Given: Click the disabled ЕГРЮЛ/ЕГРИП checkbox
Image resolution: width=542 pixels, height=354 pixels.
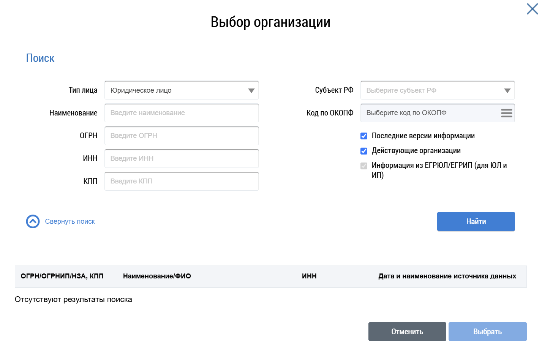Looking at the screenshot, I should [x=364, y=166].
